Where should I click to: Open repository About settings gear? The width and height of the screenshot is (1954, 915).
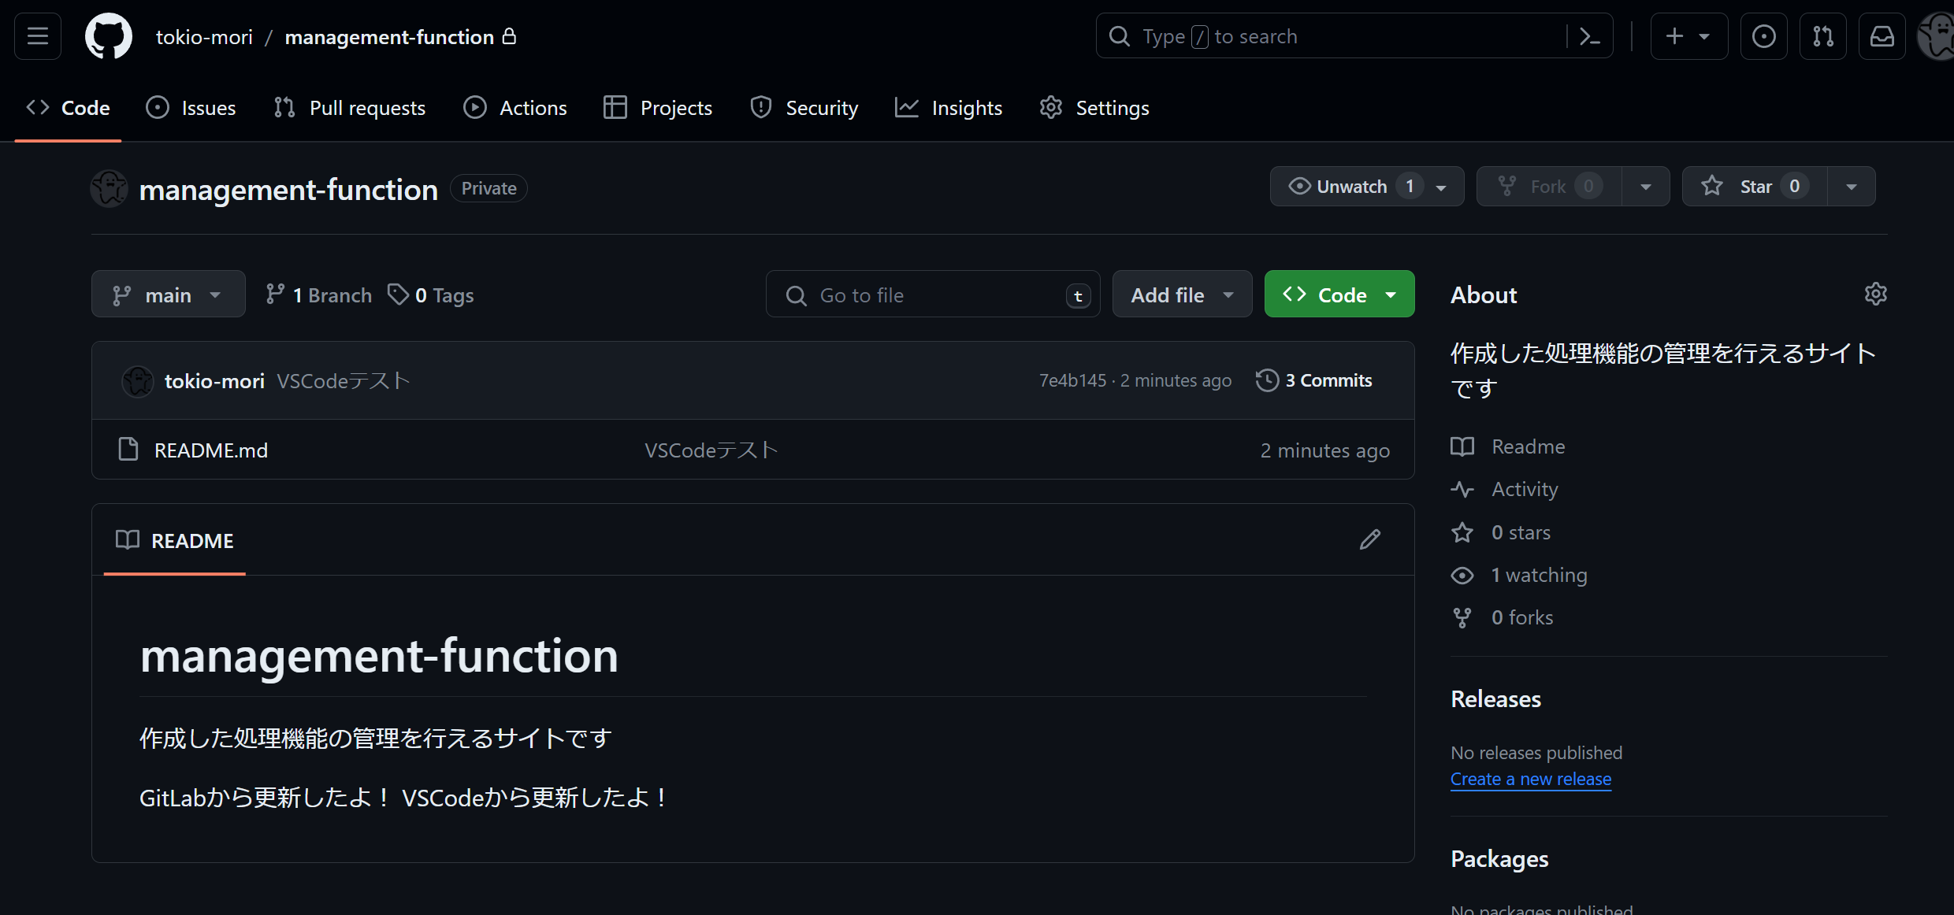click(1875, 294)
